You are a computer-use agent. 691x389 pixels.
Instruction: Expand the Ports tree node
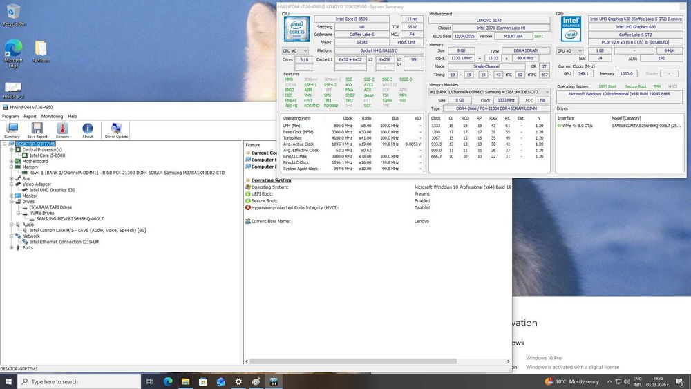click(12, 247)
